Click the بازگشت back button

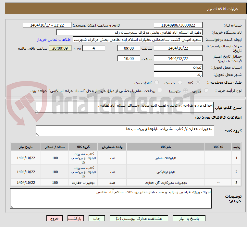75,218
